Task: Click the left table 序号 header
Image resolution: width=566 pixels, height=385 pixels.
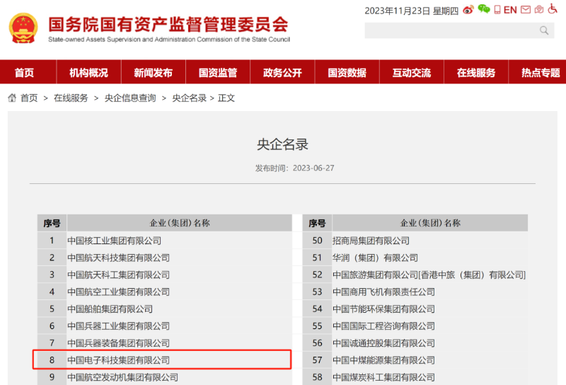Action: point(52,223)
